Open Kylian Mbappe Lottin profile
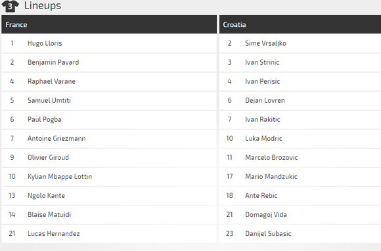This screenshot has width=381, height=251. pyautogui.click(x=60, y=176)
